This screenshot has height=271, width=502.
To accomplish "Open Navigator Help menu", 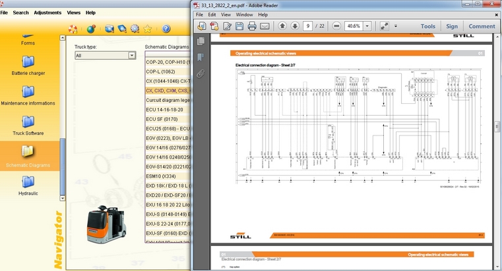I will 90,12.
